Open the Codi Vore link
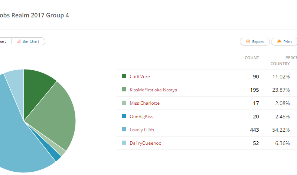Image resolution: width=297 pixels, height=175 pixels. point(140,77)
